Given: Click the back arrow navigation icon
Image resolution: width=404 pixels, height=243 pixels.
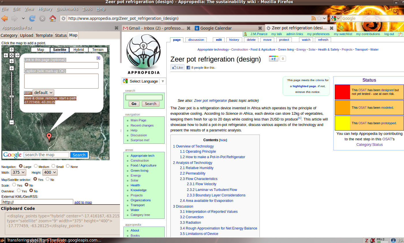Looking at the screenshot, I should (x=5, y=18).
